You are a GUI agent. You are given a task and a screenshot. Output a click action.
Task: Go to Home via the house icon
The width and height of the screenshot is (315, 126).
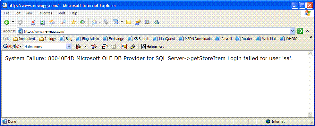(52, 22)
